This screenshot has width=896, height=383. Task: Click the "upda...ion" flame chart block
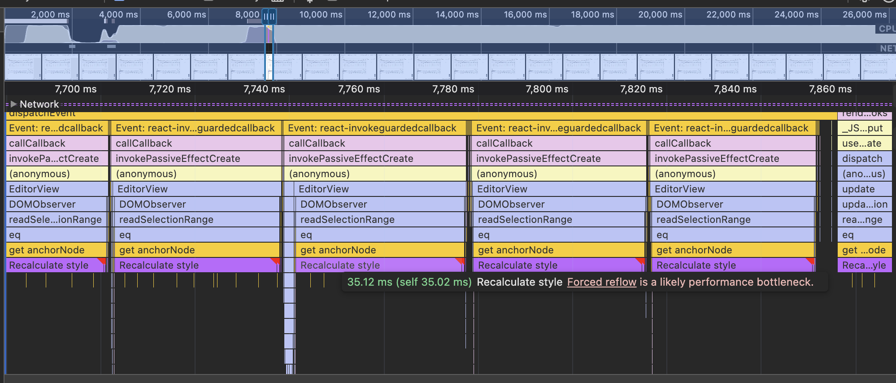[864, 205]
